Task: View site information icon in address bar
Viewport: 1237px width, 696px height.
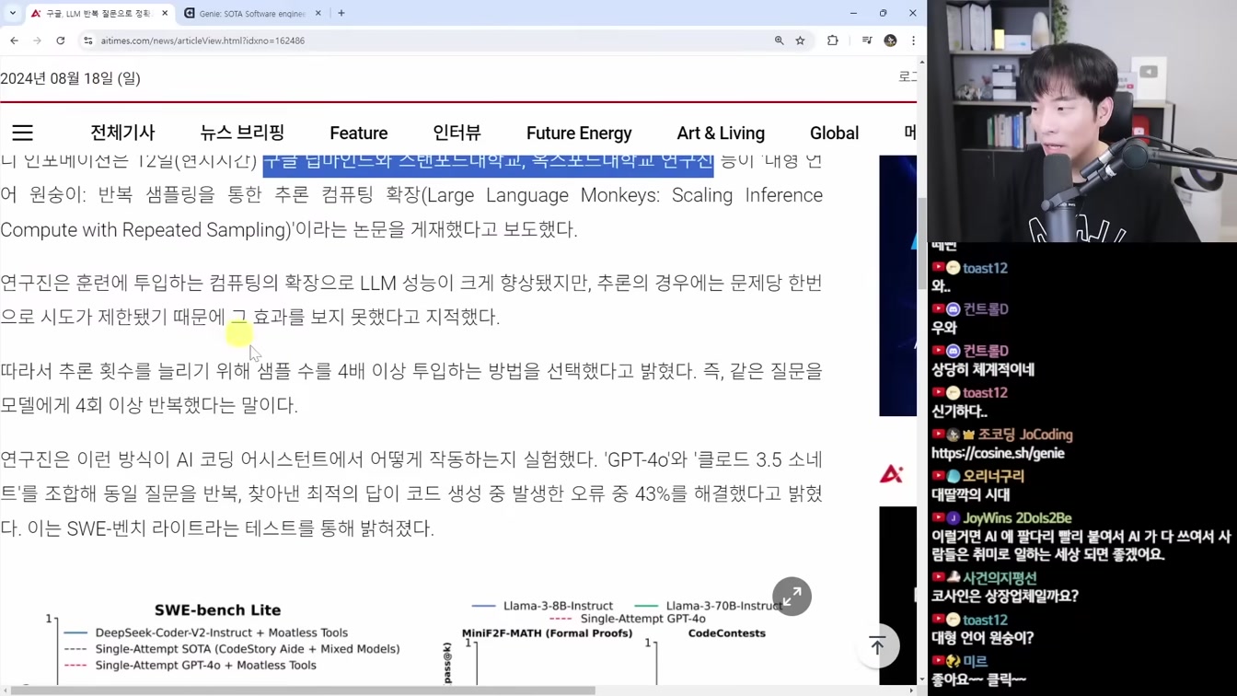Action: click(88, 41)
